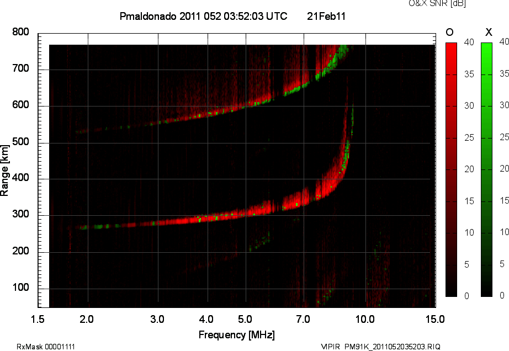The height and width of the screenshot is (351, 509).
Task: Click the '20' tick beside the red O bar
Action: [469, 169]
